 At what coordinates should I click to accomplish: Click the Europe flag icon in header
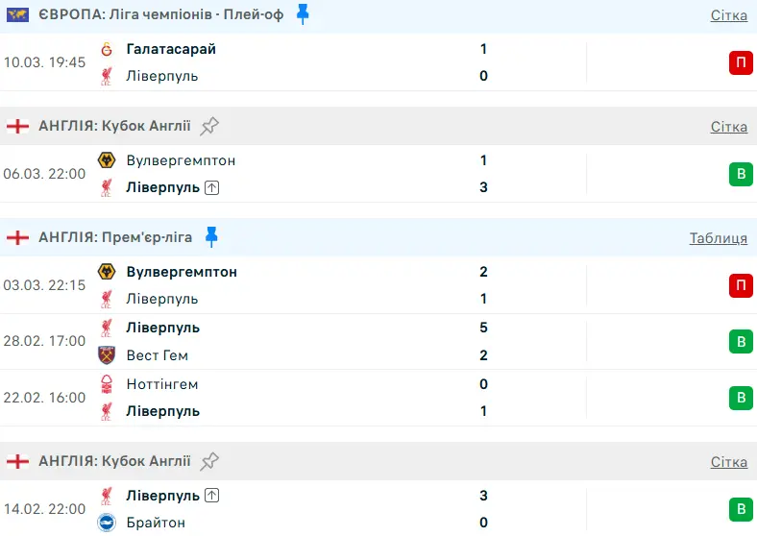point(18,15)
